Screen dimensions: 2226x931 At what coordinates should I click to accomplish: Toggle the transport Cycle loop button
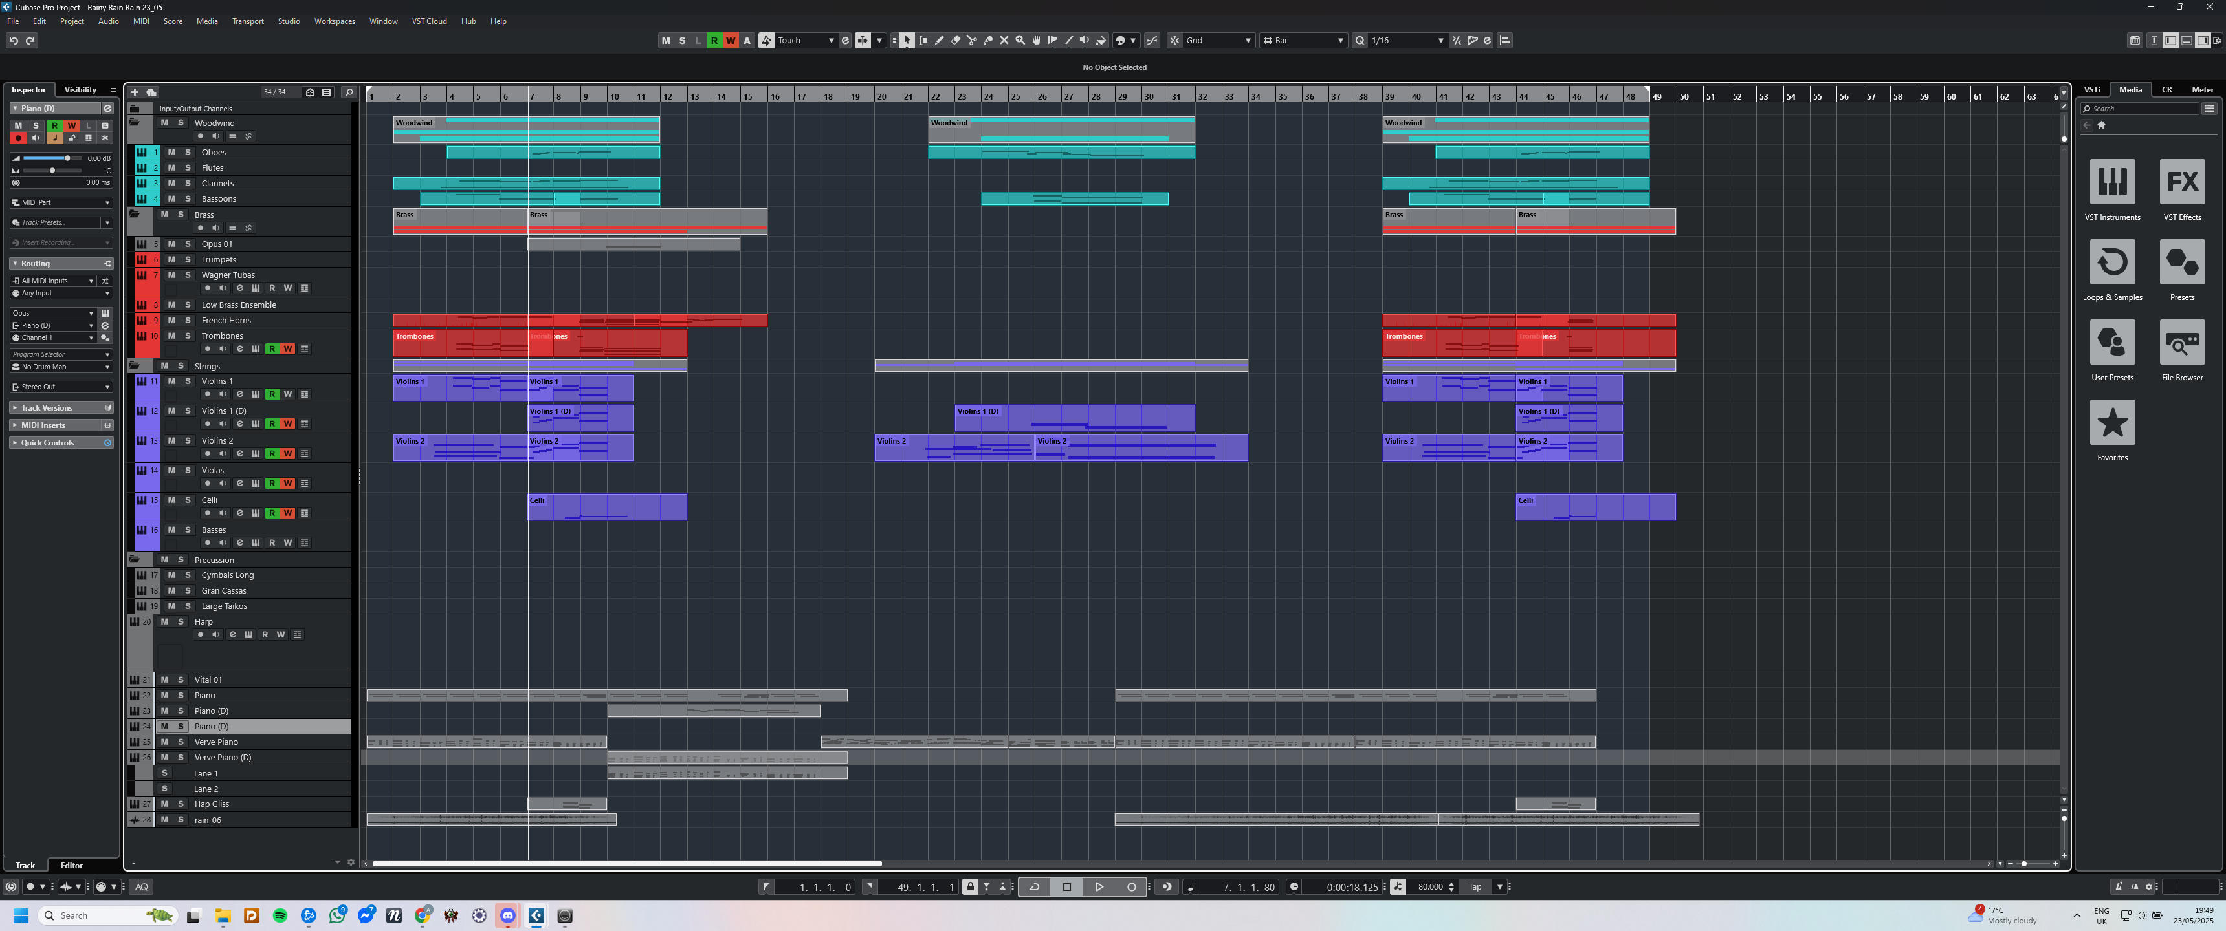point(1033,887)
